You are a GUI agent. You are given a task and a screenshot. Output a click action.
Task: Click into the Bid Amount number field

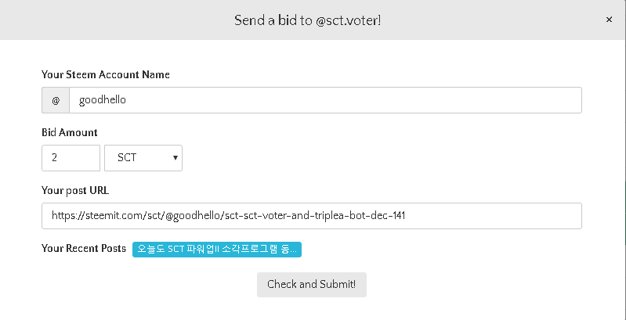pyautogui.click(x=71, y=157)
